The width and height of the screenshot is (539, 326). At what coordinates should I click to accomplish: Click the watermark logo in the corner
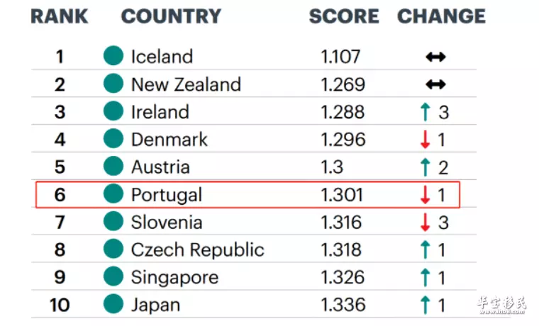click(x=502, y=305)
